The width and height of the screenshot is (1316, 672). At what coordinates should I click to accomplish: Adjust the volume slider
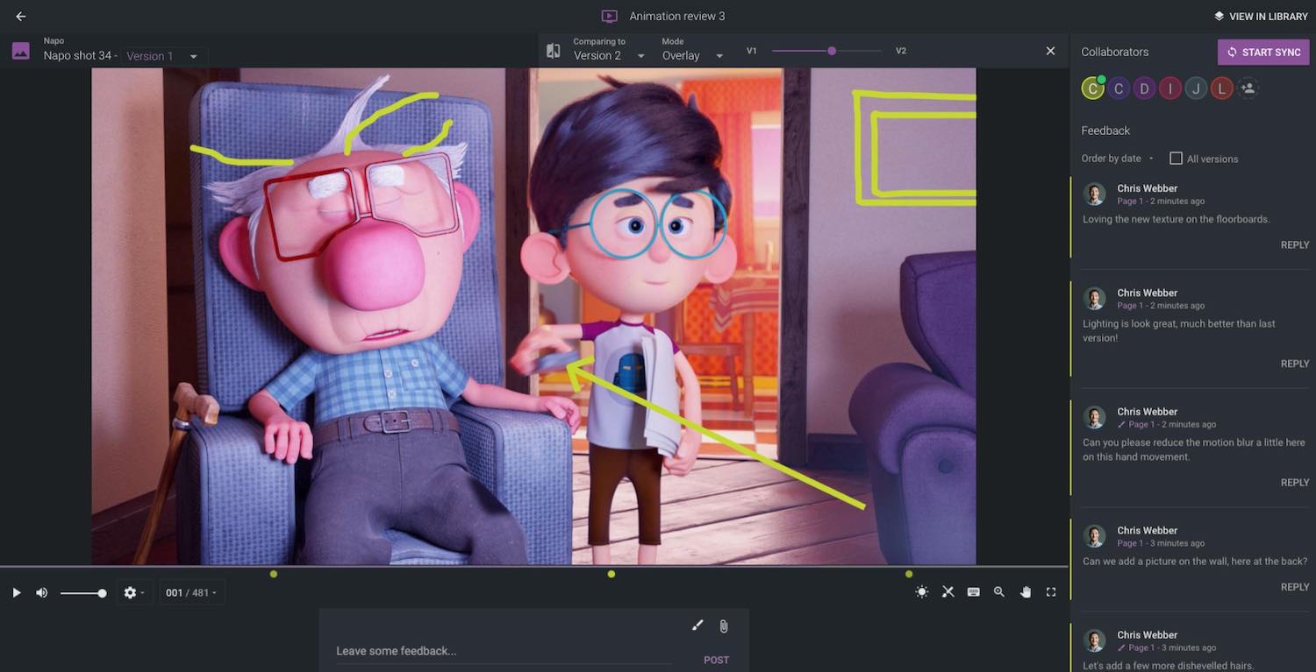pyautogui.click(x=82, y=593)
